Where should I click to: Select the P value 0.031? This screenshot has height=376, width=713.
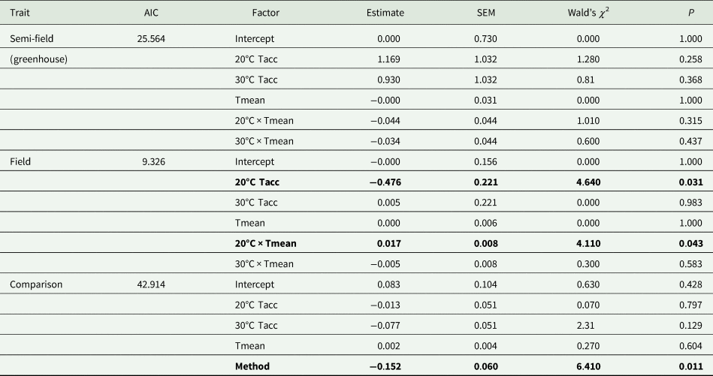coord(690,182)
